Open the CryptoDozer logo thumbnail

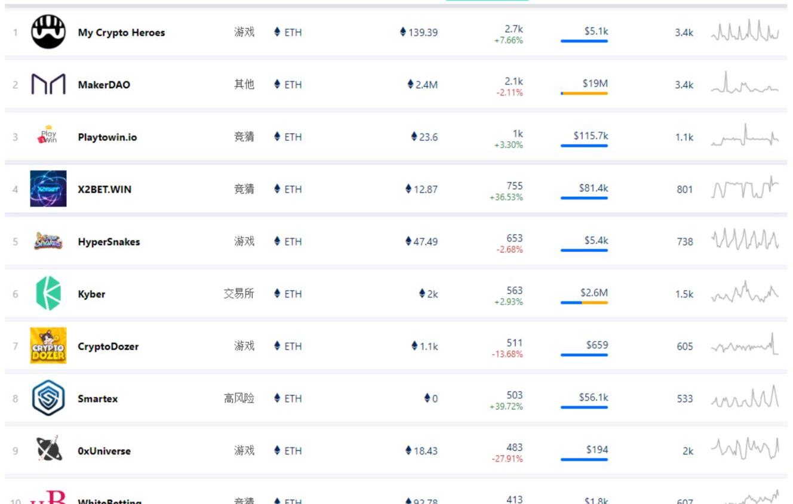point(48,346)
